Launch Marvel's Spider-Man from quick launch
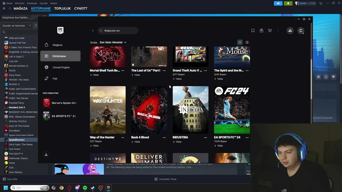The height and width of the screenshot is (192, 342). (x=60, y=103)
